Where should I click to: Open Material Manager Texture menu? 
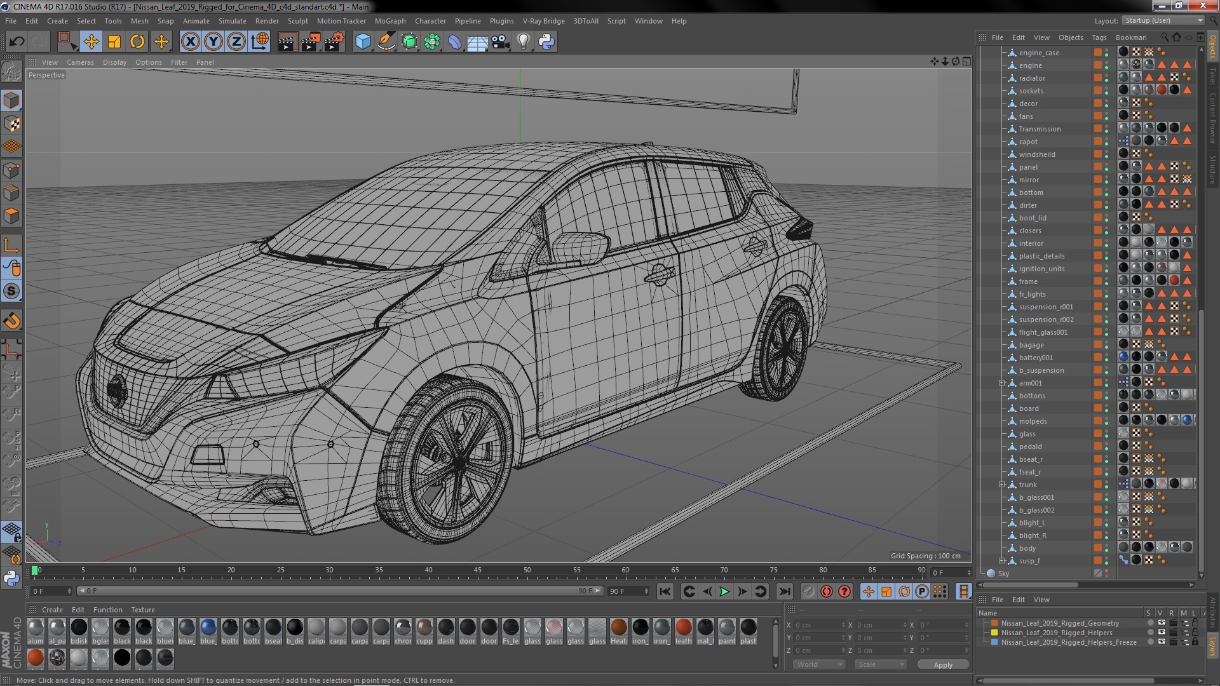143,610
